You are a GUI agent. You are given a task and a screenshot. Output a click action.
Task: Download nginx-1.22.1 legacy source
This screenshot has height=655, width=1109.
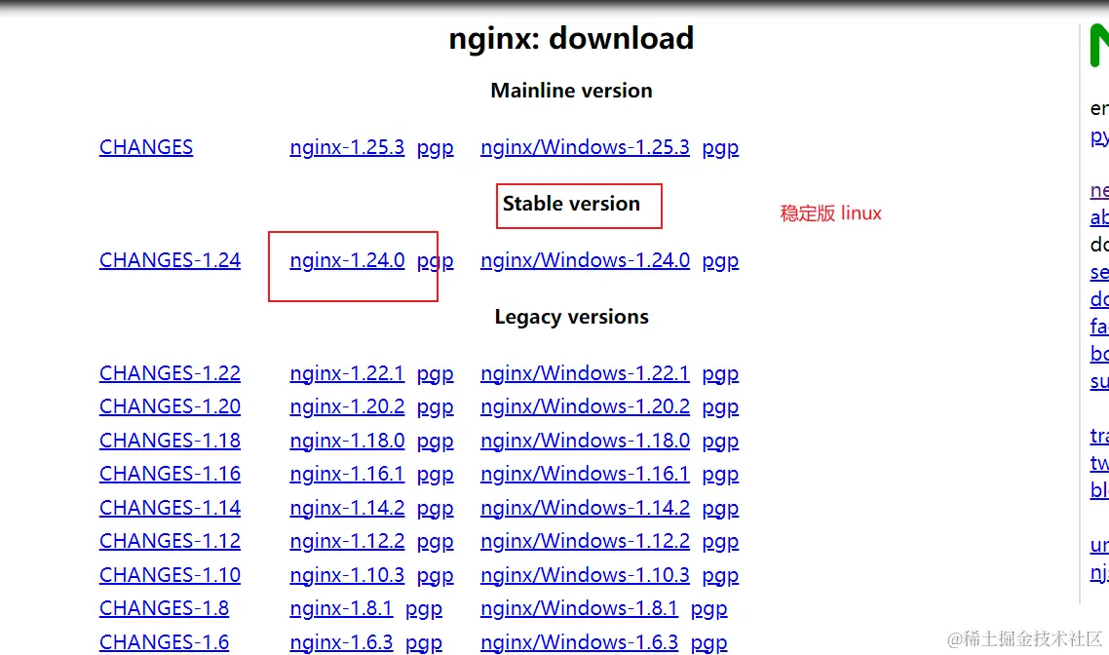347,372
